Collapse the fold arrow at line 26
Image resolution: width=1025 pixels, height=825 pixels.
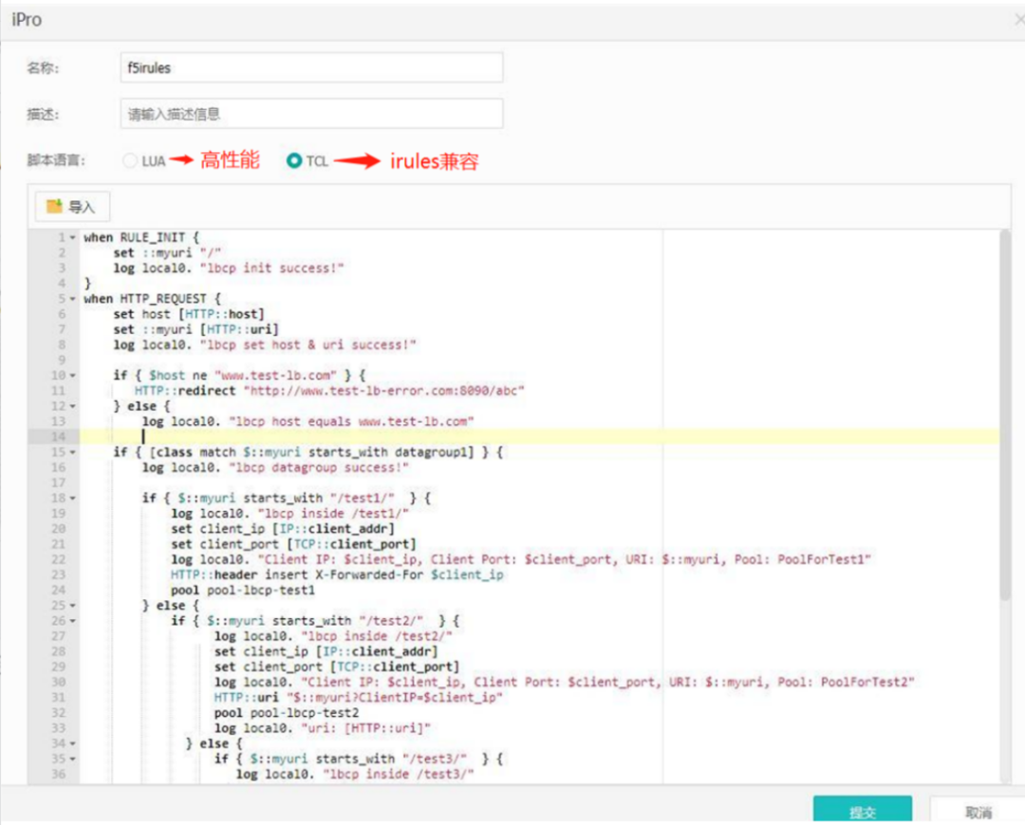tap(72, 621)
